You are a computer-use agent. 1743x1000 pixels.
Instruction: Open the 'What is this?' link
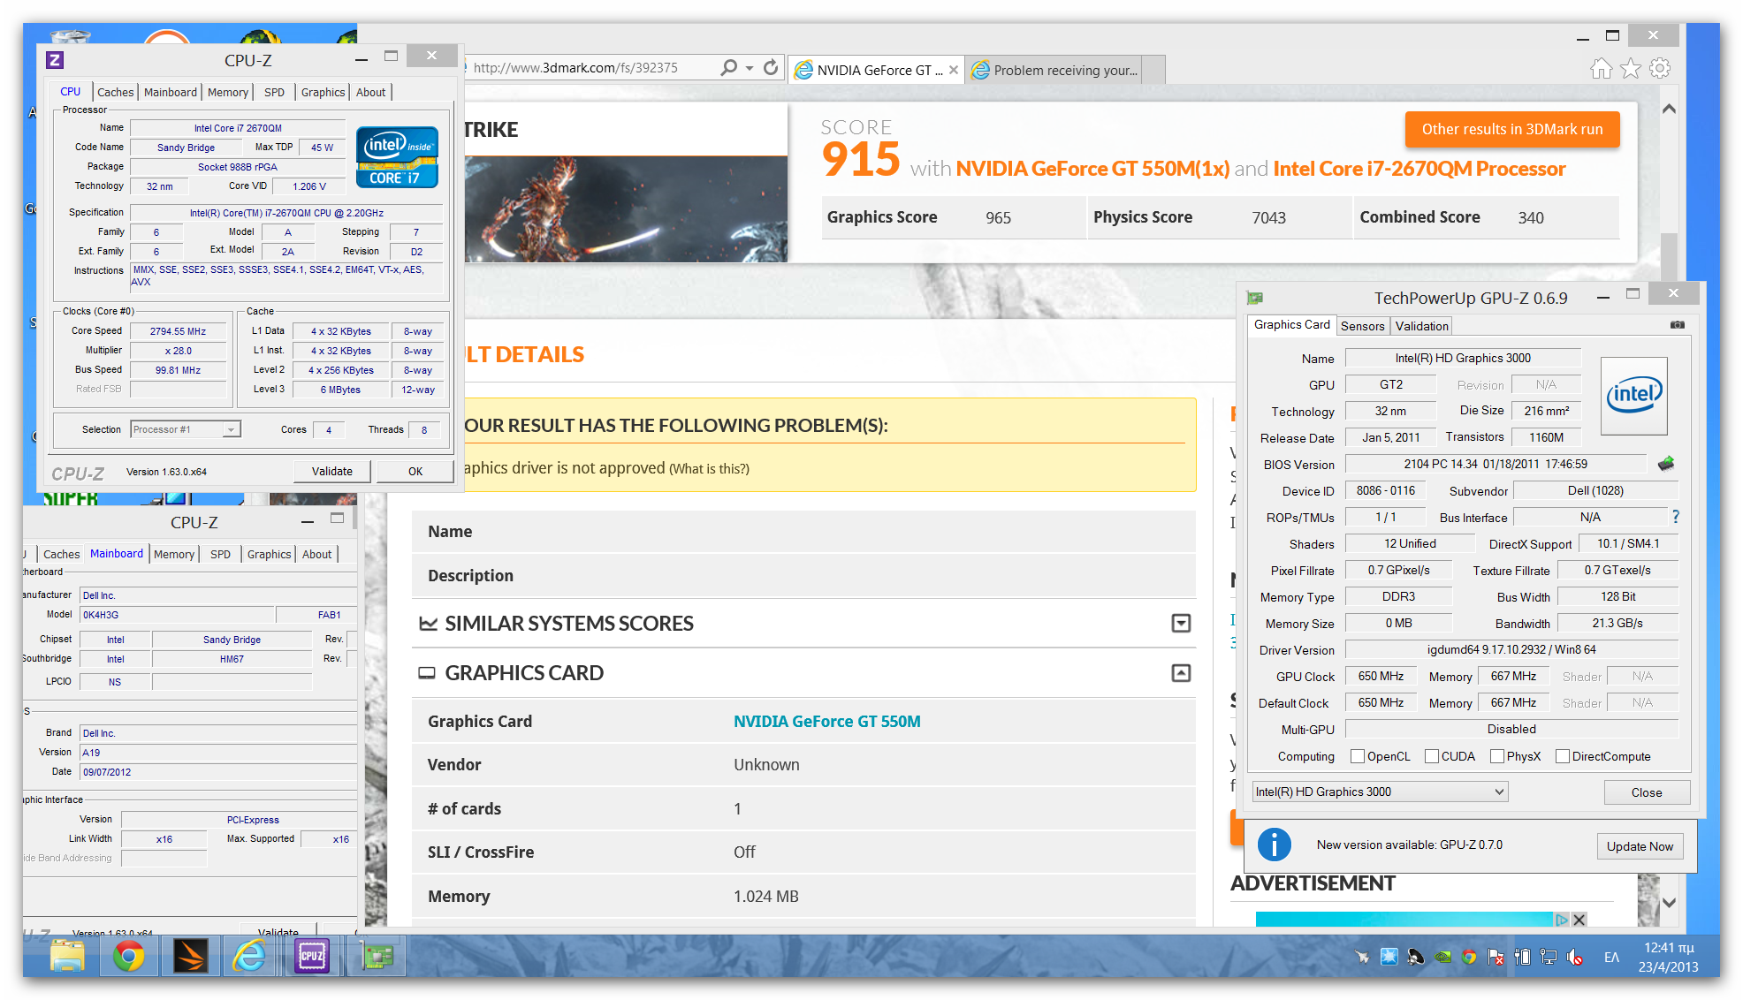pyautogui.click(x=709, y=469)
